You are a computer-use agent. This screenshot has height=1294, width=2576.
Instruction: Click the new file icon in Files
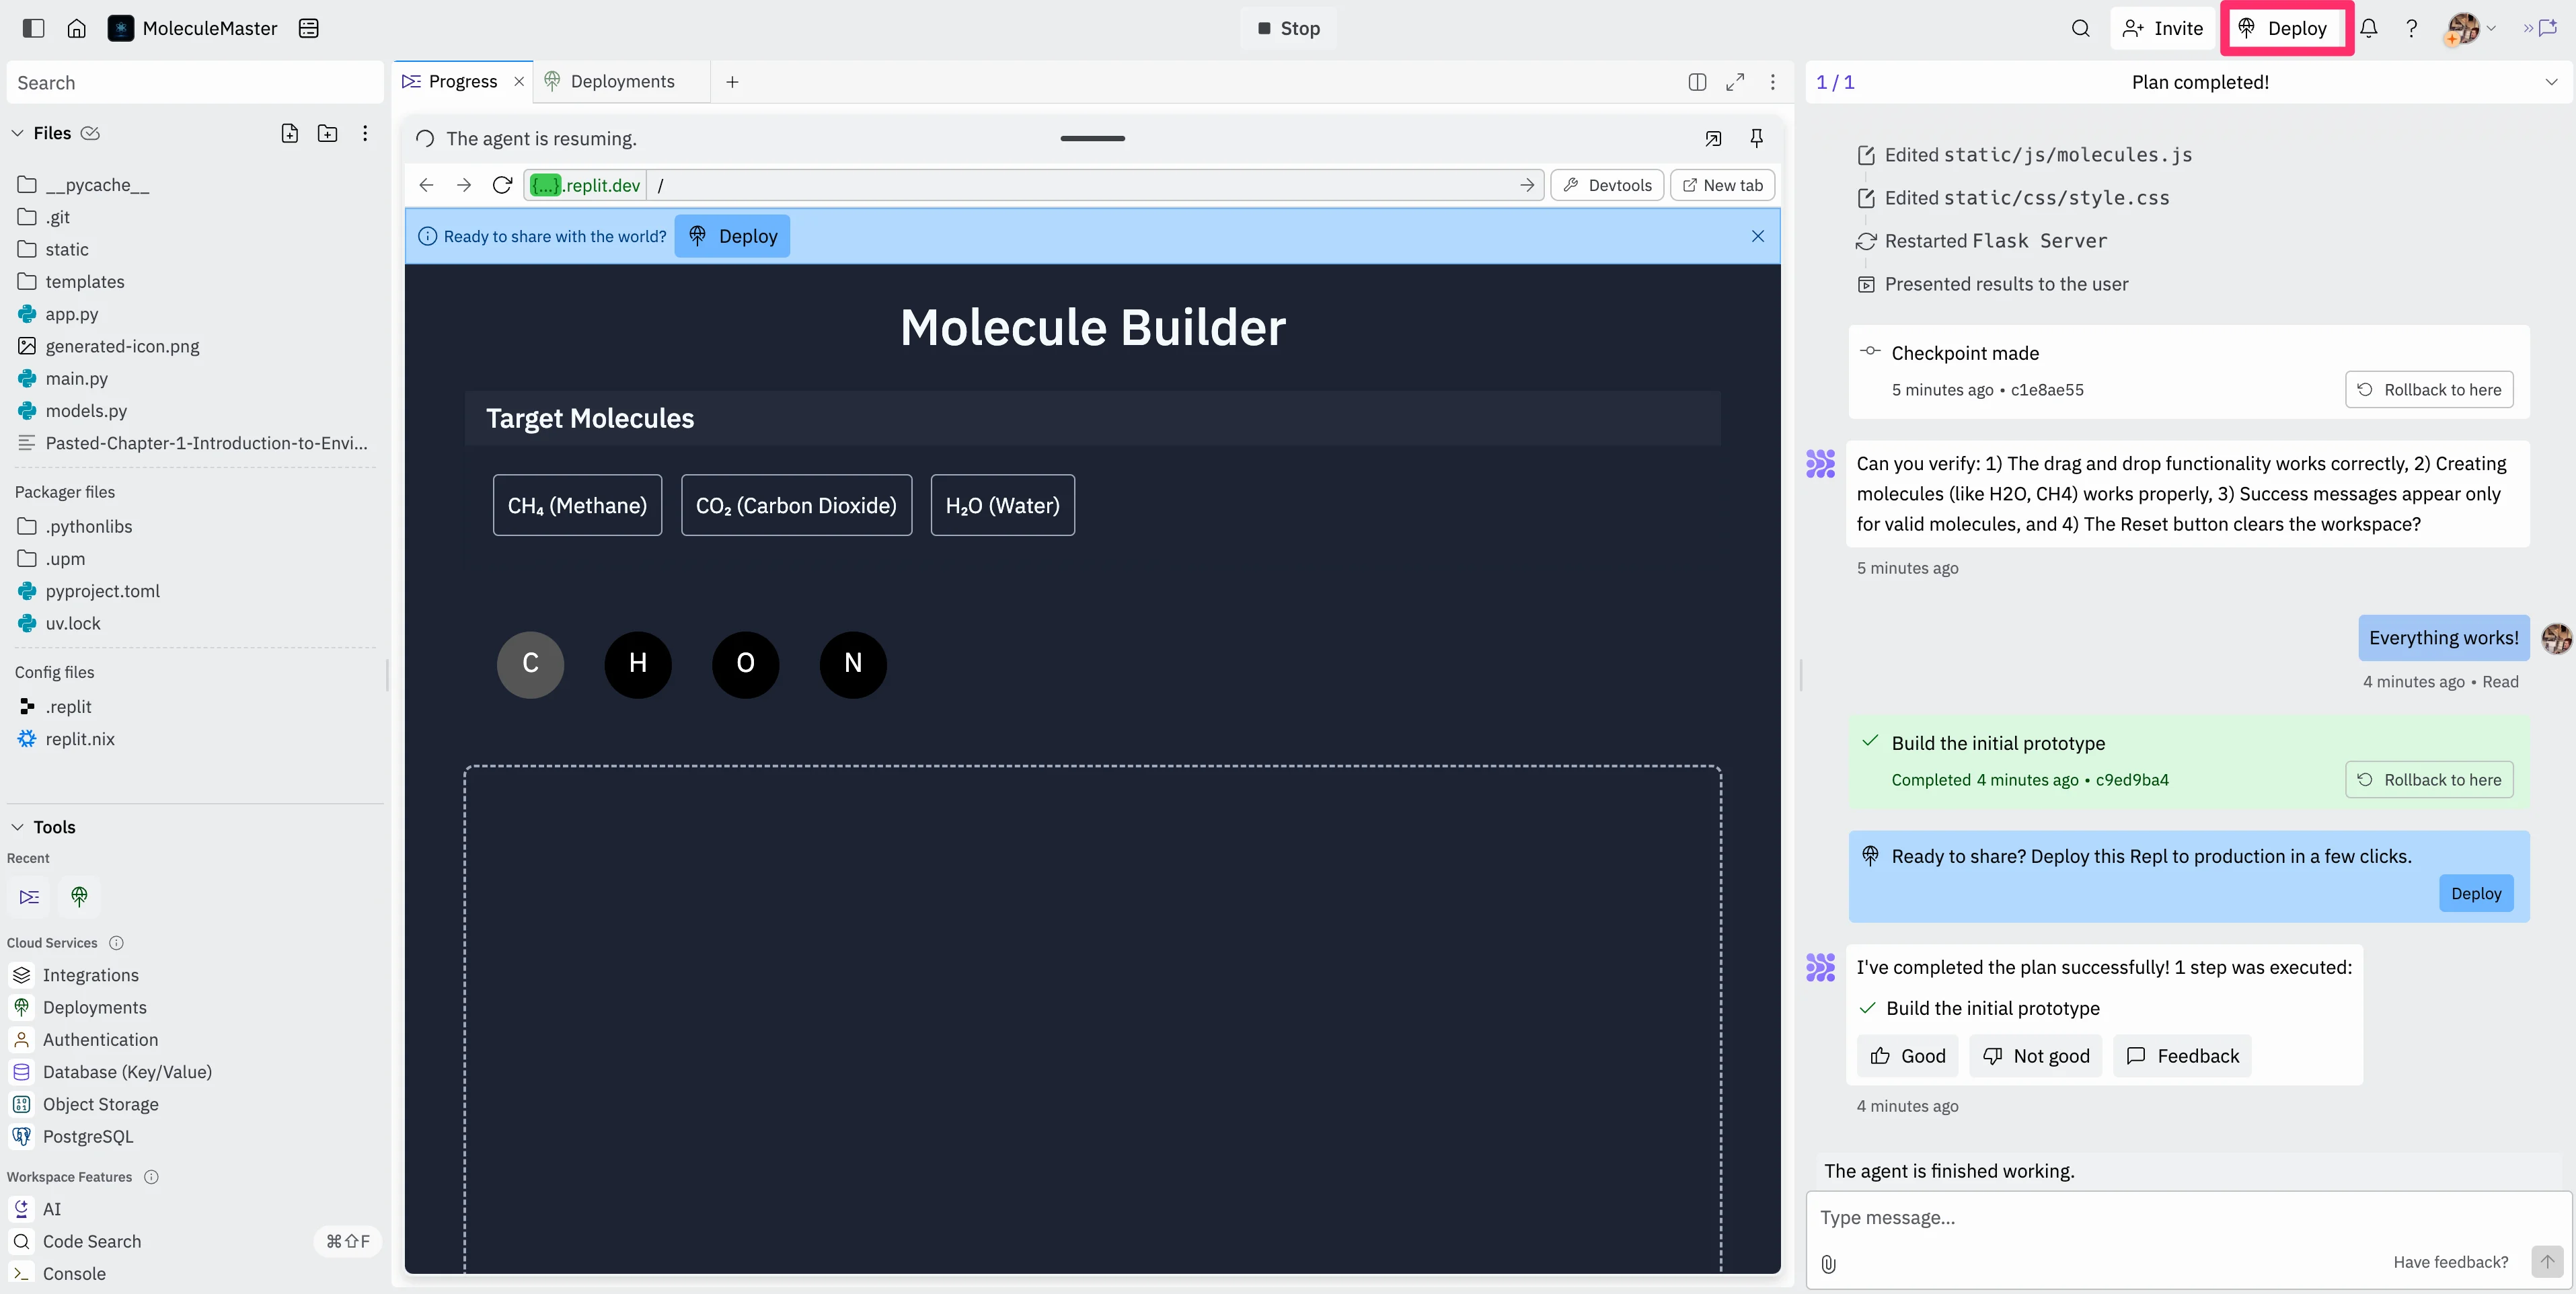click(289, 133)
